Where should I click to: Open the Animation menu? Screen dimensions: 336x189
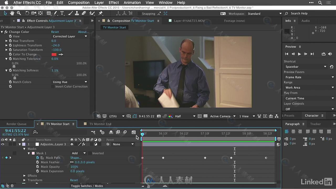pos(132,3)
